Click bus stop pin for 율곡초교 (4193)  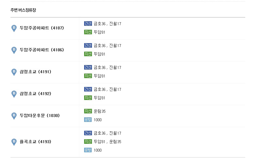[x=14, y=142]
